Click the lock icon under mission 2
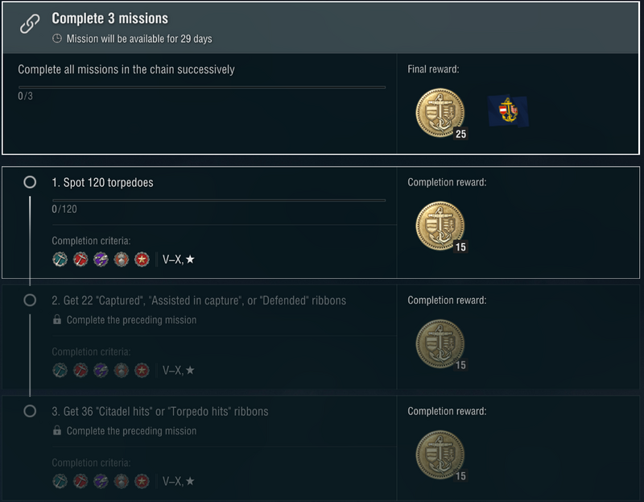Screen dimensions: 644x502 pyautogui.click(x=57, y=320)
